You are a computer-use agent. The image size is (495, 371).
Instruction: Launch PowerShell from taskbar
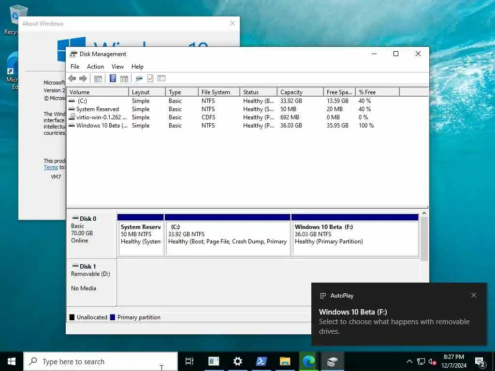click(261, 361)
